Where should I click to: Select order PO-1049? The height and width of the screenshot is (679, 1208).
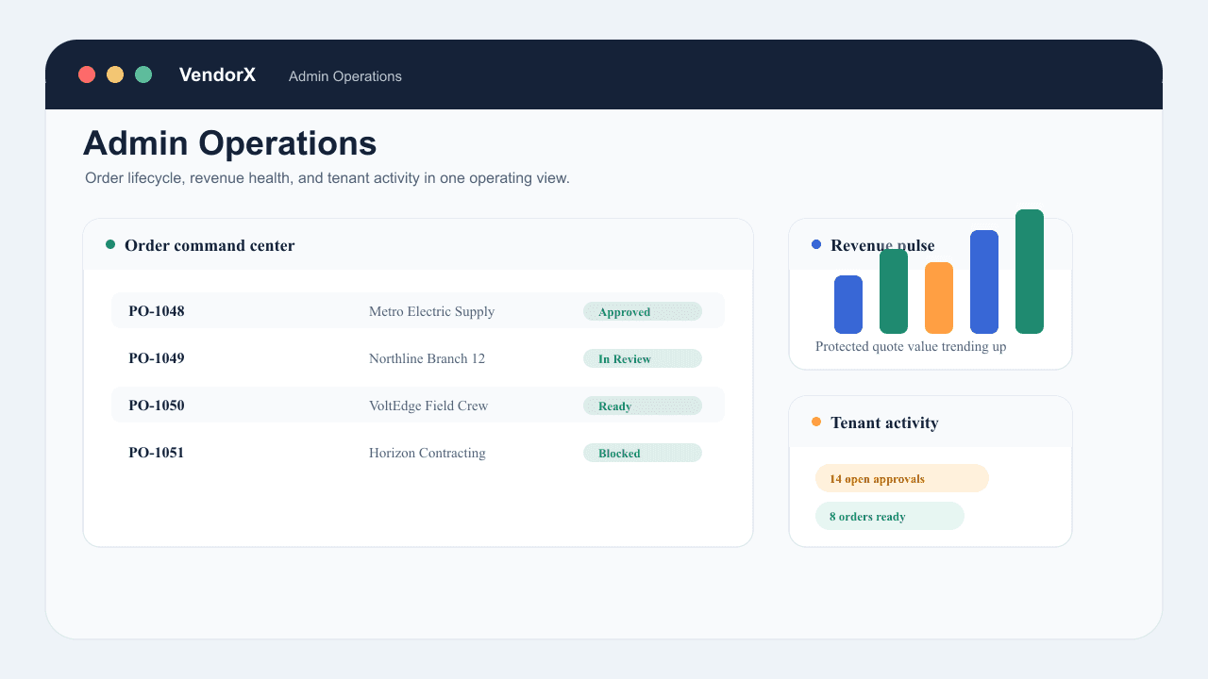[157, 358]
